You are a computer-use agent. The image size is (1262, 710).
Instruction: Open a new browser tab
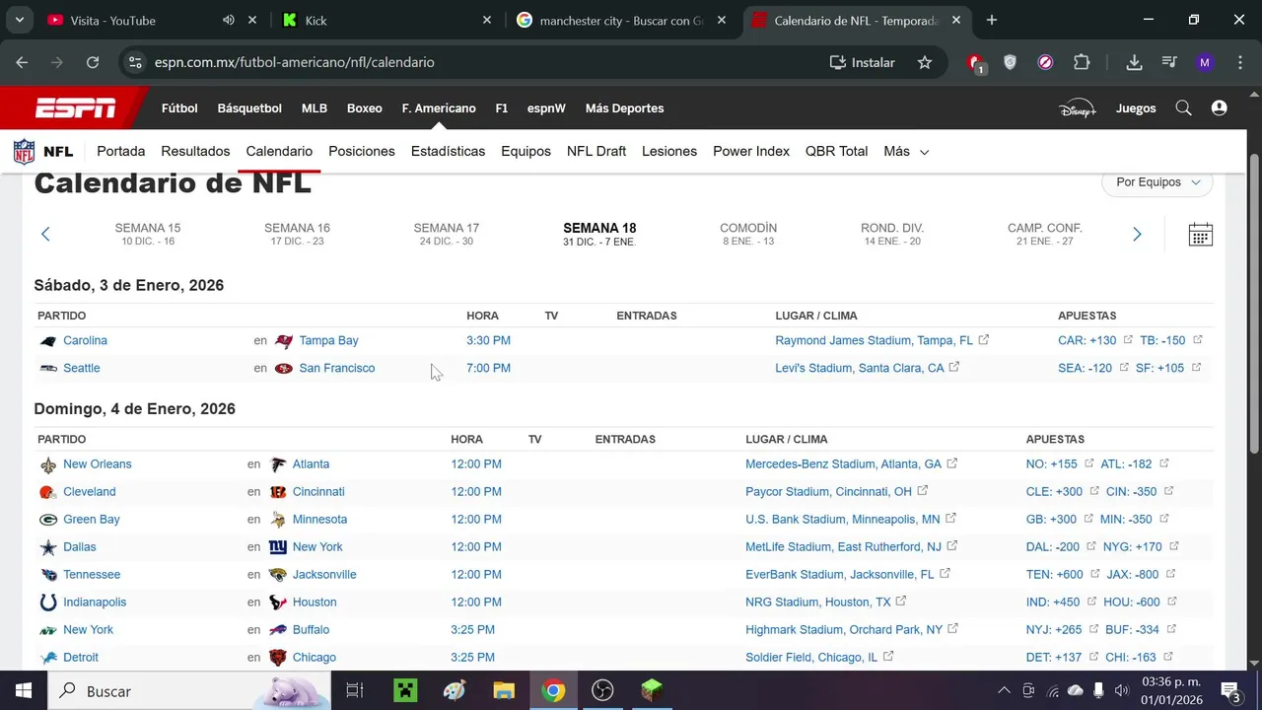point(992,20)
